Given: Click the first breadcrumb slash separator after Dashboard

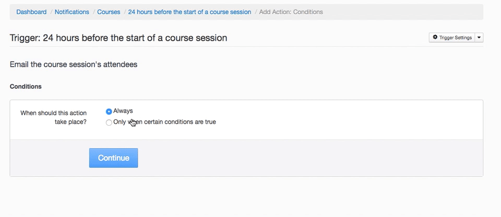Looking at the screenshot, I should click(51, 11).
